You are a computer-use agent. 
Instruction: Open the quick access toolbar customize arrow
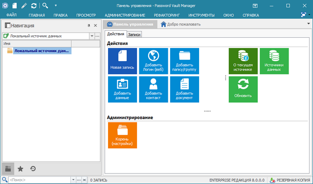(56, 5)
